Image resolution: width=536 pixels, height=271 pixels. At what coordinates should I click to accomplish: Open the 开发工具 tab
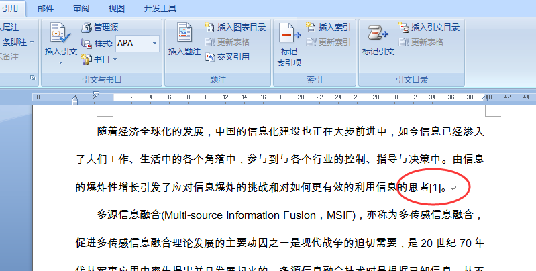(160, 9)
